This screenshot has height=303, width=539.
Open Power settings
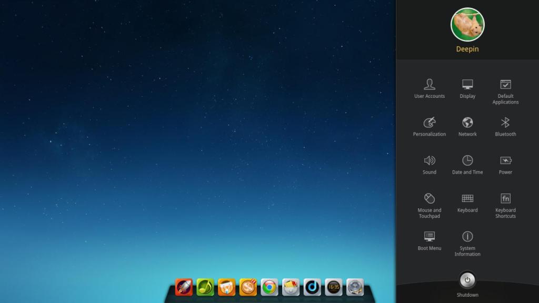click(505, 164)
